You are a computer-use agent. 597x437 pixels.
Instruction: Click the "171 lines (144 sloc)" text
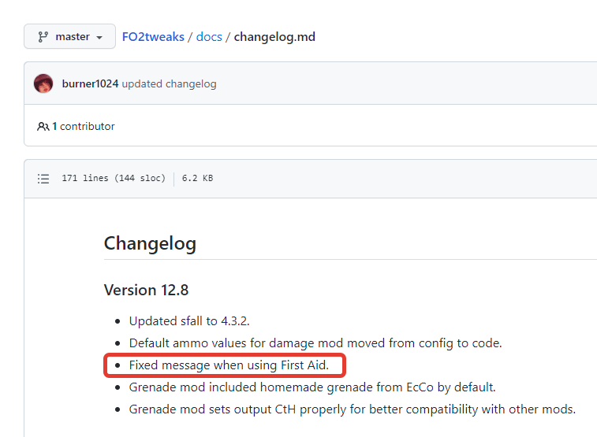[114, 179]
